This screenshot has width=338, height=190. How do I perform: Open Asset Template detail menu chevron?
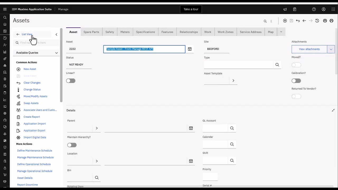click(233, 80)
